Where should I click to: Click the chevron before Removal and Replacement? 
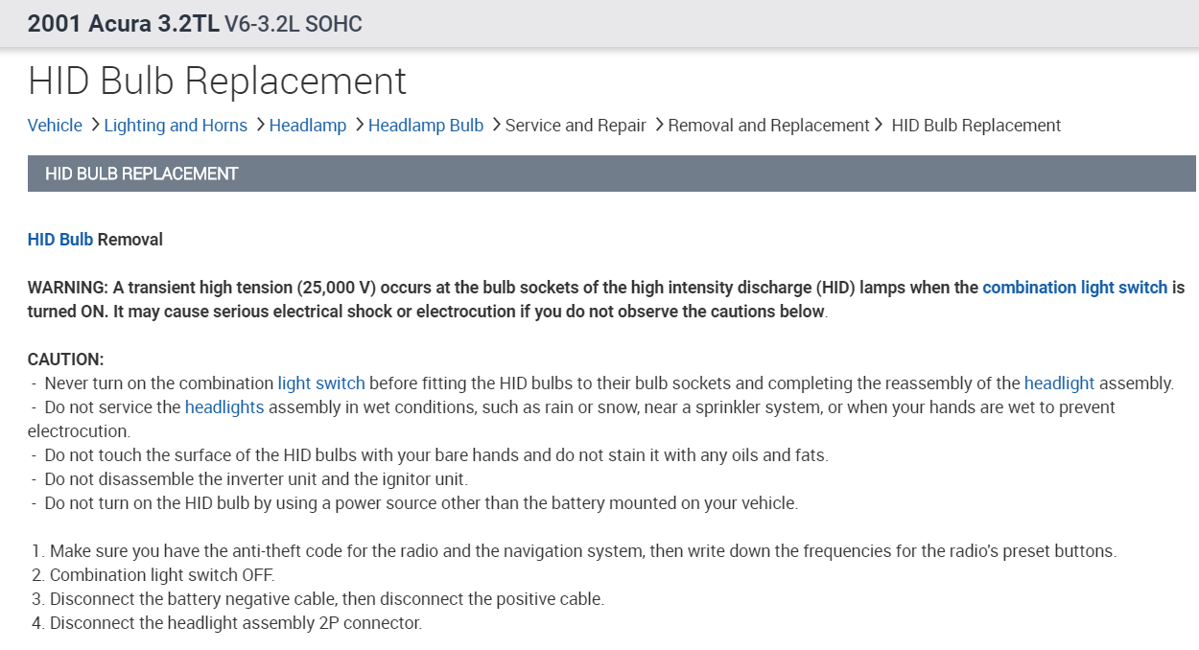click(658, 125)
